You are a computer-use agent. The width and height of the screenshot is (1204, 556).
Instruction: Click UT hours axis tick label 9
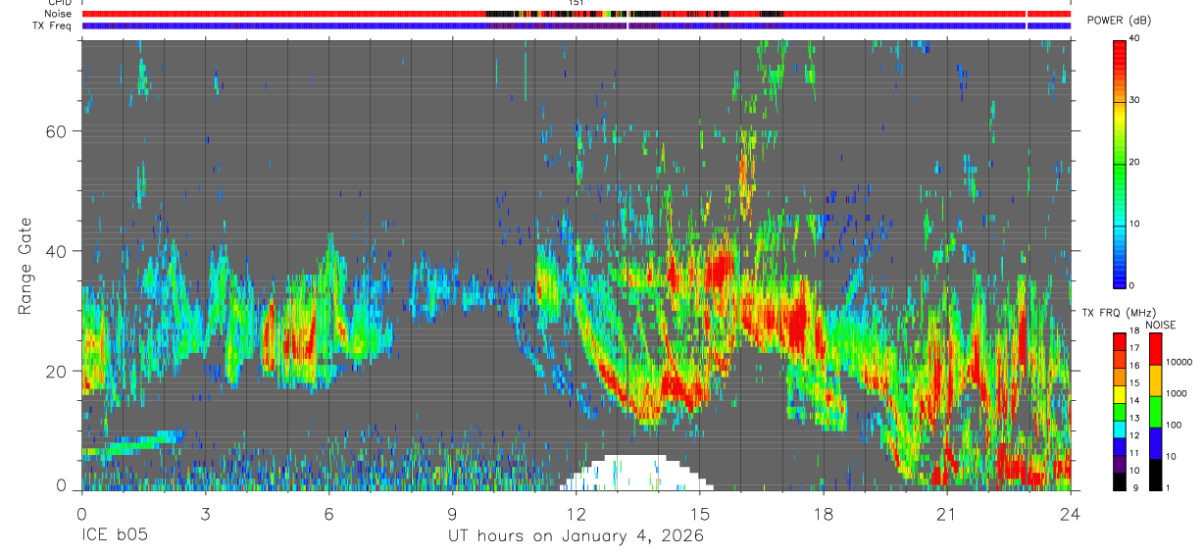click(452, 513)
